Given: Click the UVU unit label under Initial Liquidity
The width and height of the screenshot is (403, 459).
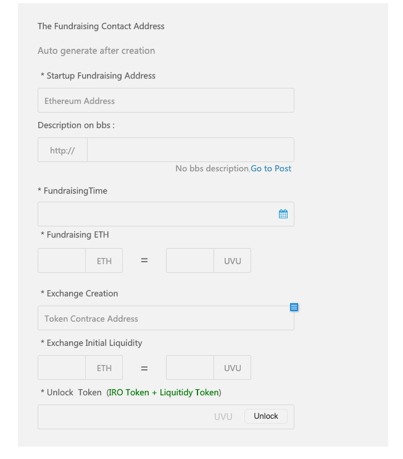Looking at the screenshot, I should 233,368.
